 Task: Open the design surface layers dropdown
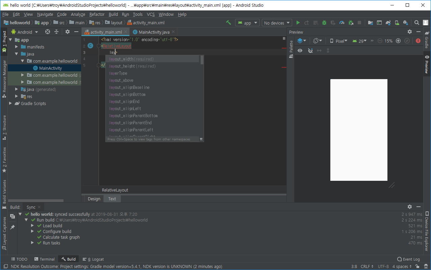302,41
